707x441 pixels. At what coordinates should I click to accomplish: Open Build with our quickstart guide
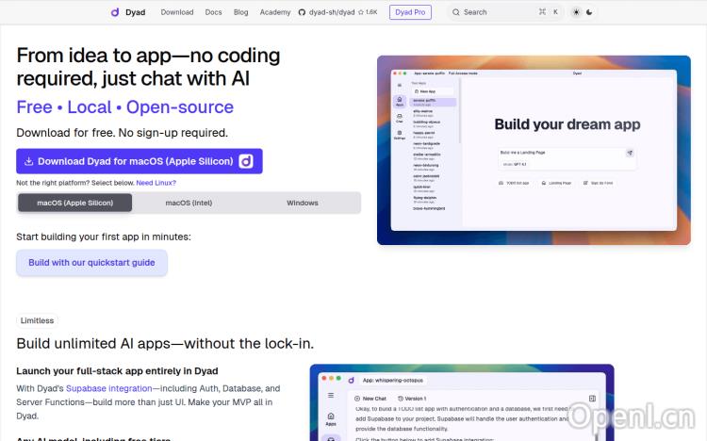[91, 263]
